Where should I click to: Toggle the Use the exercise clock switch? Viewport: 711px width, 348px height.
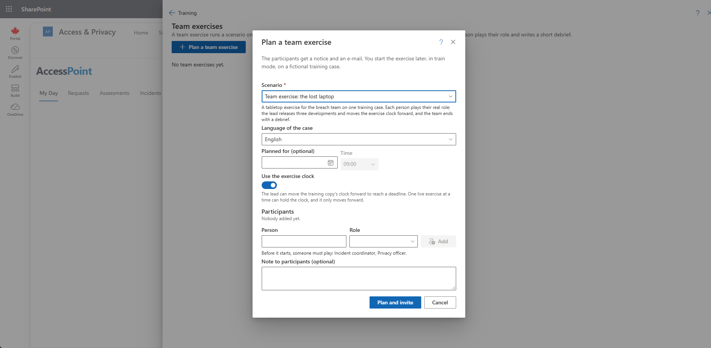269,185
